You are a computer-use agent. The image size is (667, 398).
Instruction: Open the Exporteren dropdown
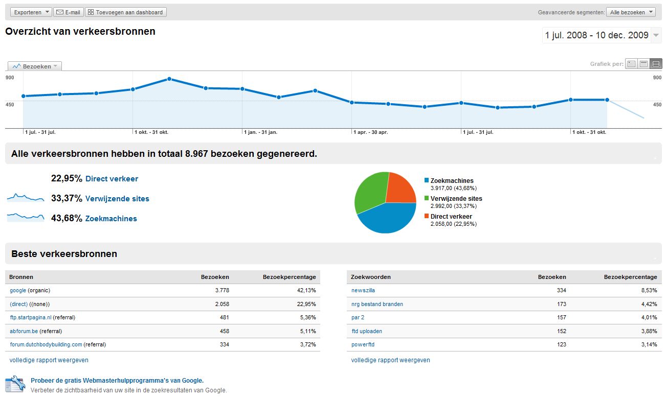pyautogui.click(x=31, y=12)
